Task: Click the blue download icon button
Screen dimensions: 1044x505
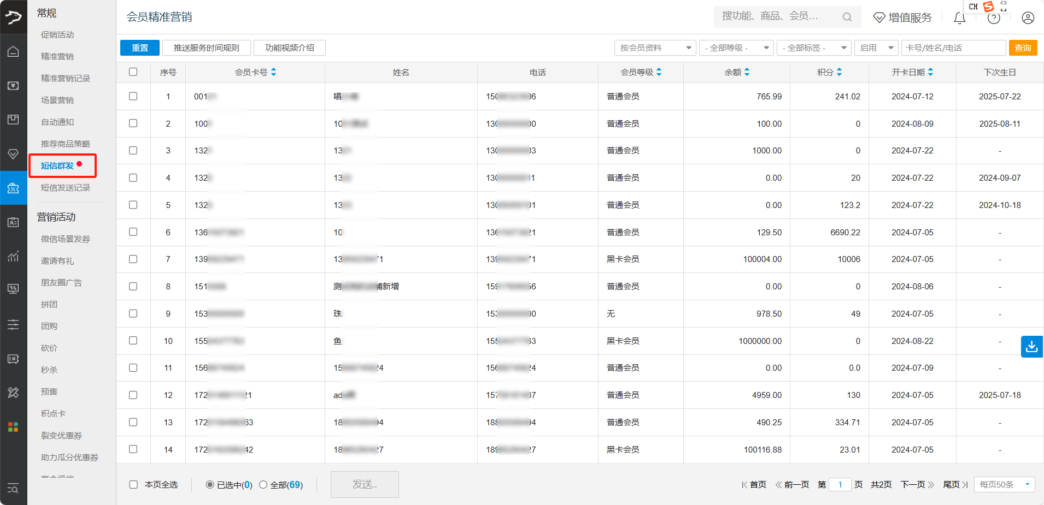Action: click(x=1031, y=347)
